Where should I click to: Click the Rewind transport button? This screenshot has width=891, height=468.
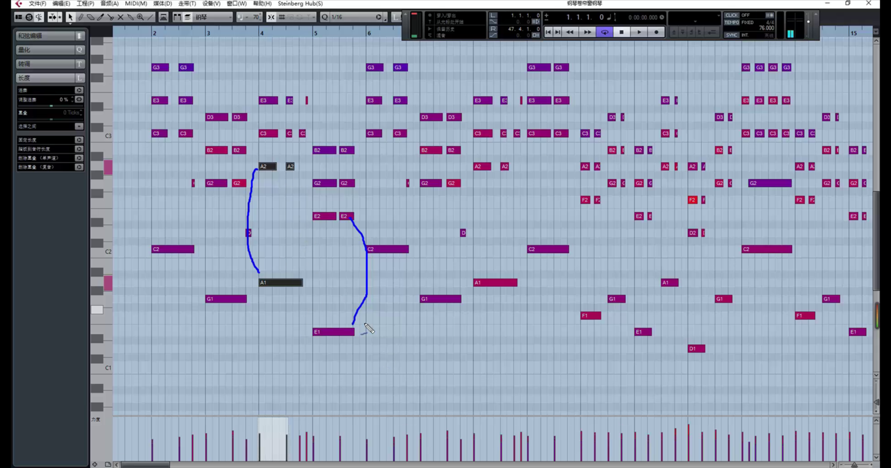click(570, 32)
